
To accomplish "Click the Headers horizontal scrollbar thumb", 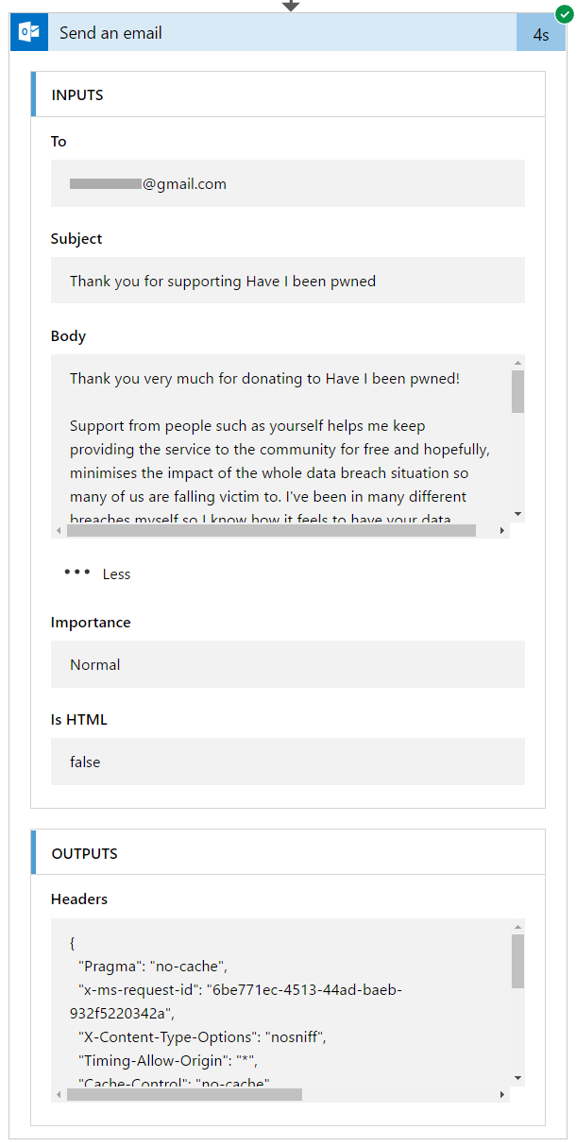I will tap(184, 1095).
